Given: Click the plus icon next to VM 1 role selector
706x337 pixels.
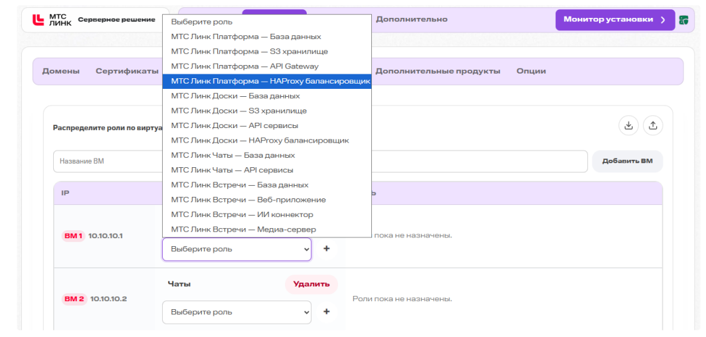Looking at the screenshot, I should tap(327, 248).
